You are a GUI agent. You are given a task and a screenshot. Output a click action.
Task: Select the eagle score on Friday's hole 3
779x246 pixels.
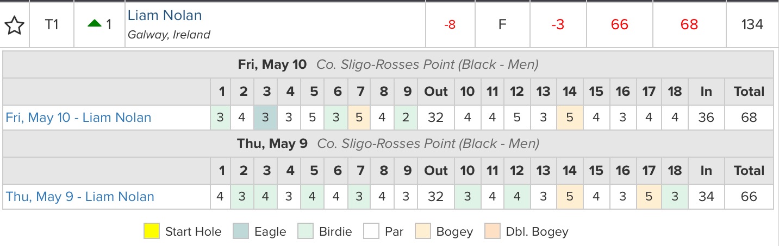[266, 118]
